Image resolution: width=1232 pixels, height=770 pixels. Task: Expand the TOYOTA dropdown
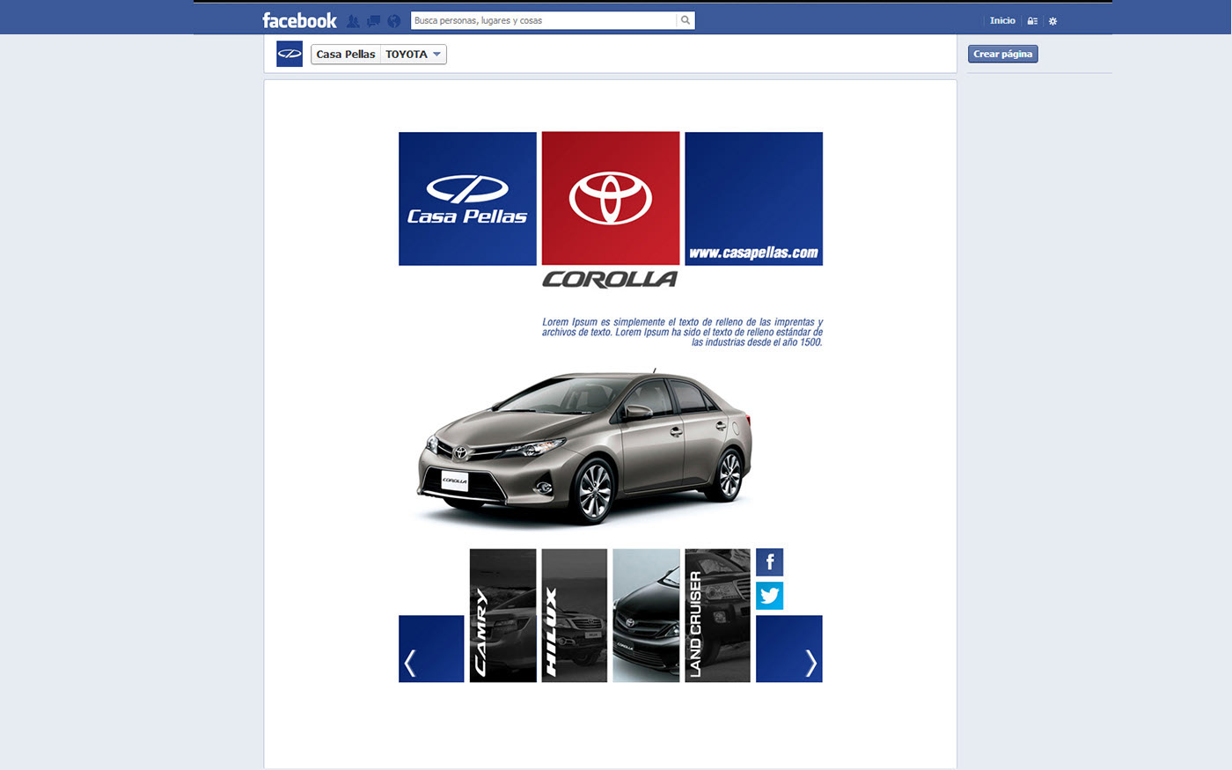pyautogui.click(x=414, y=55)
